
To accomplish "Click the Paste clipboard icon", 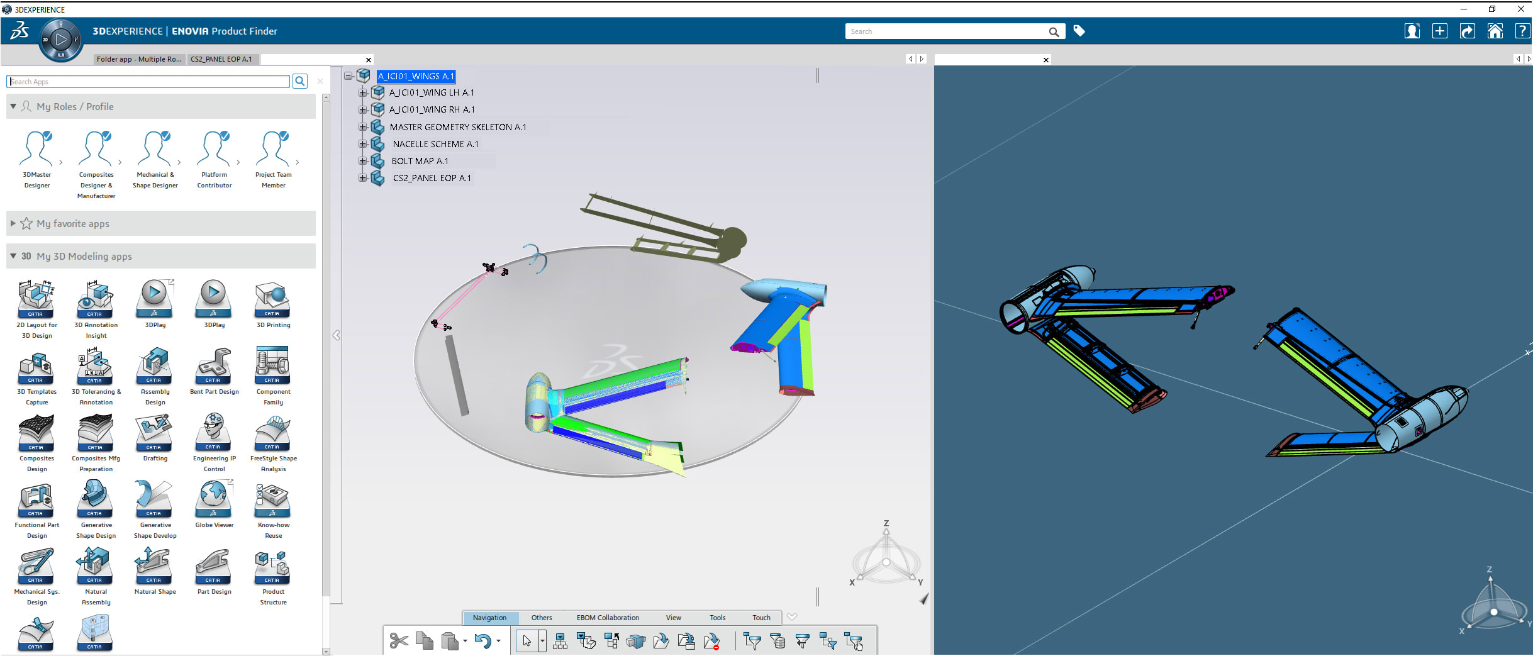I will [x=450, y=641].
